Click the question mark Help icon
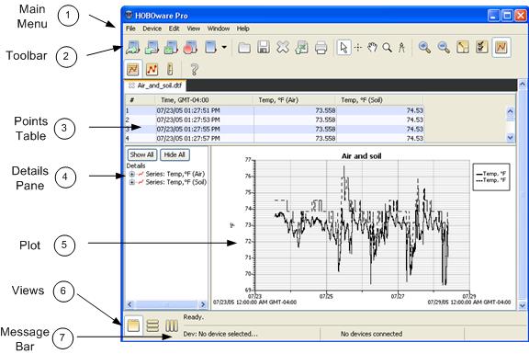Viewport: 529px width, 354px height. [x=194, y=69]
